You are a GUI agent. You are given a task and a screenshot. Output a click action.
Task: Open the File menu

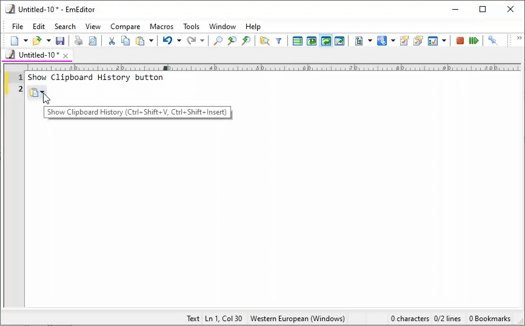click(18, 27)
